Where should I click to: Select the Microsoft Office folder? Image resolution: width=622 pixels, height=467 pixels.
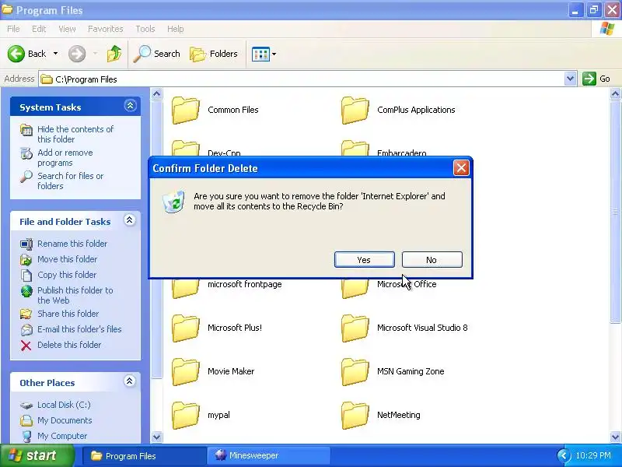point(407,284)
